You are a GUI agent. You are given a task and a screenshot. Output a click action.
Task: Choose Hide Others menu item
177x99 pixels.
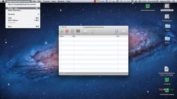[23, 20]
